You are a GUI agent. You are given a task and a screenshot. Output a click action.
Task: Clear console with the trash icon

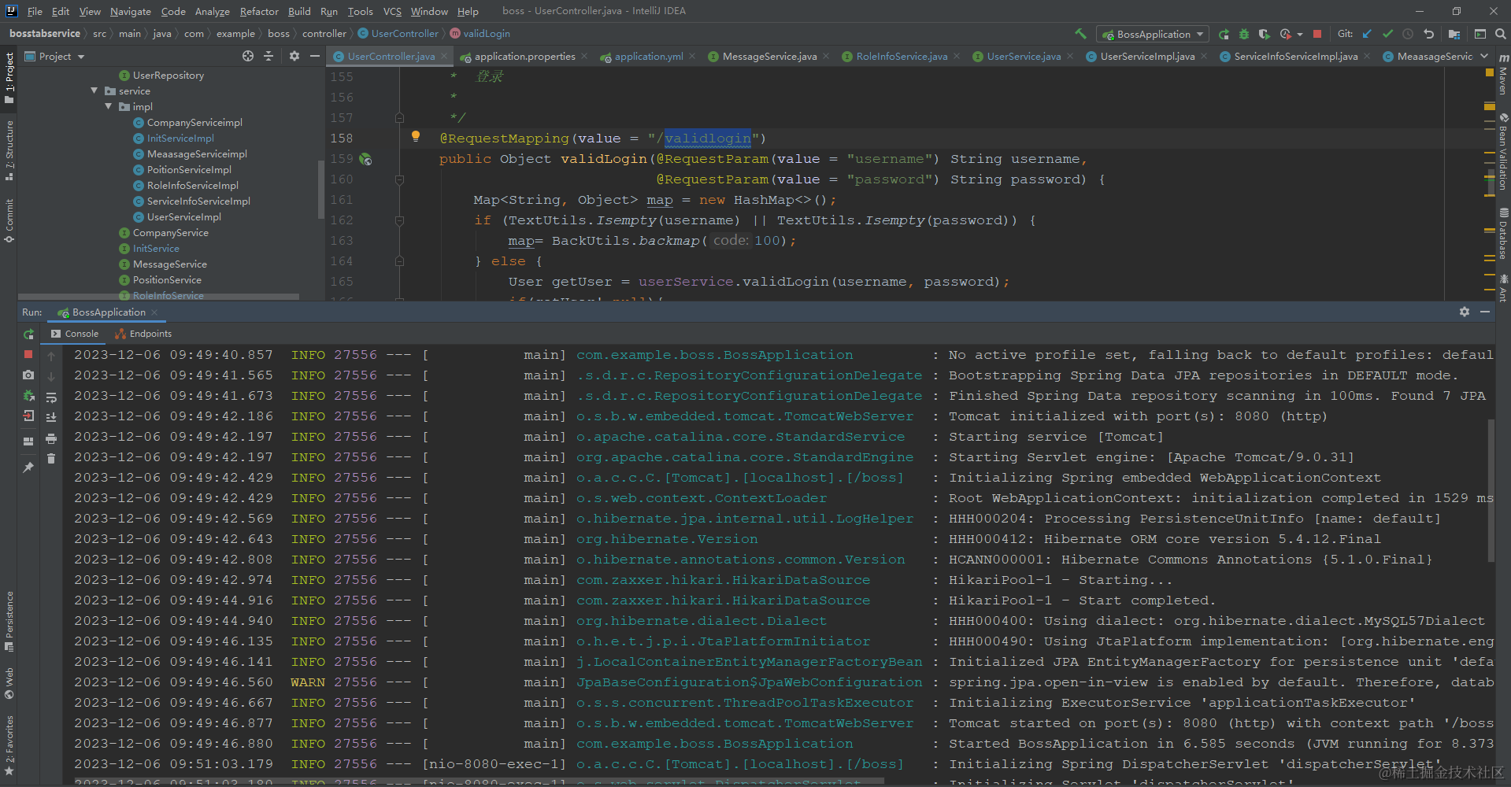(51, 459)
